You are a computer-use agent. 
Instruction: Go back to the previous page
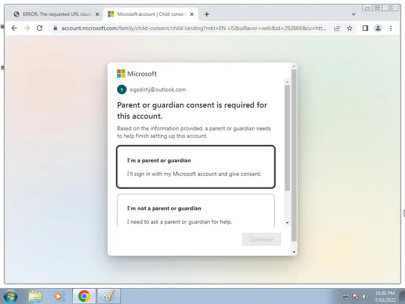(x=14, y=28)
